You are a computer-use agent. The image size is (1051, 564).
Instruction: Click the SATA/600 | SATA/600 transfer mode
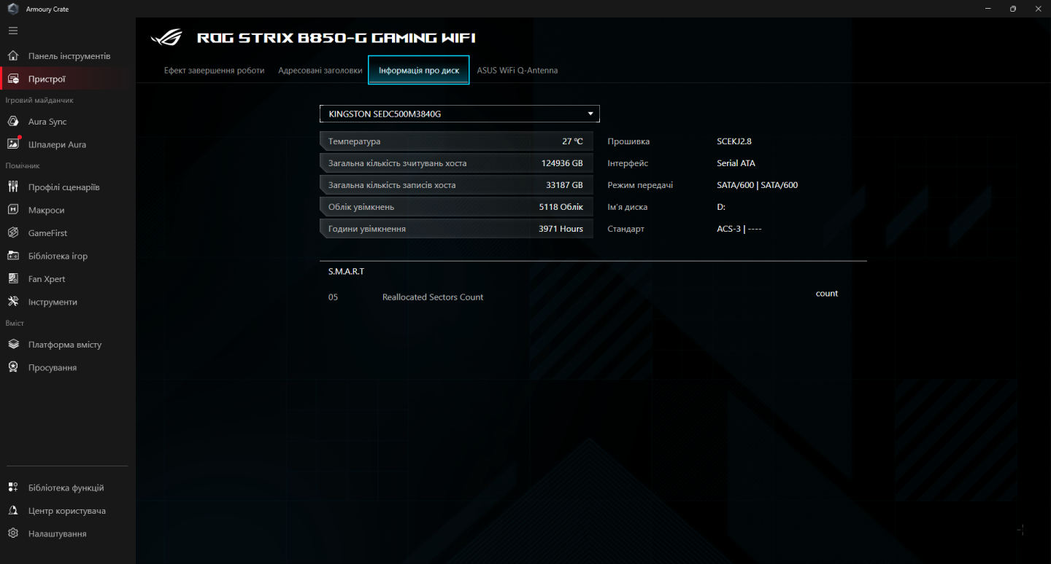click(x=758, y=185)
